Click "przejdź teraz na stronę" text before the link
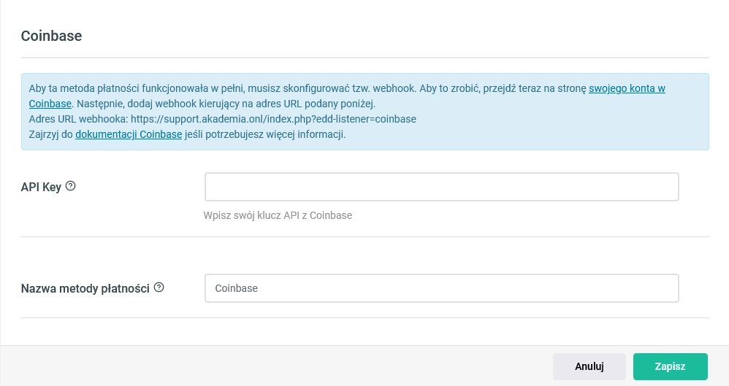This screenshot has height=386, width=729. (x=535, y=88)
